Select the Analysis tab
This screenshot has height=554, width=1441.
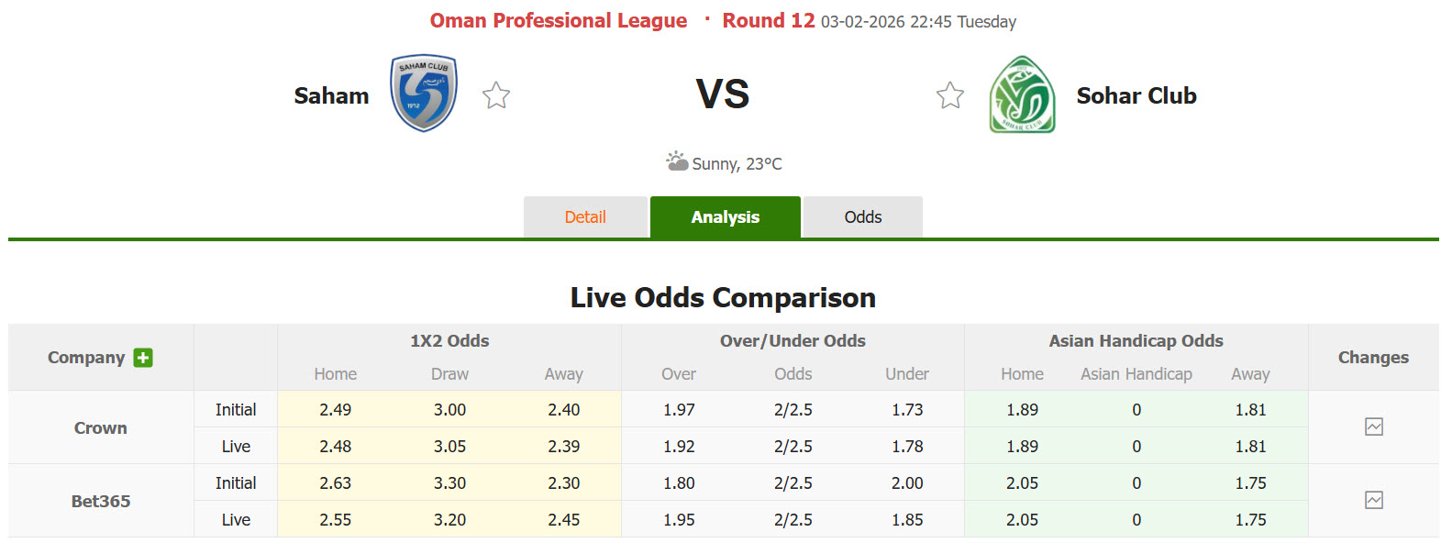(x=725, y=217)
